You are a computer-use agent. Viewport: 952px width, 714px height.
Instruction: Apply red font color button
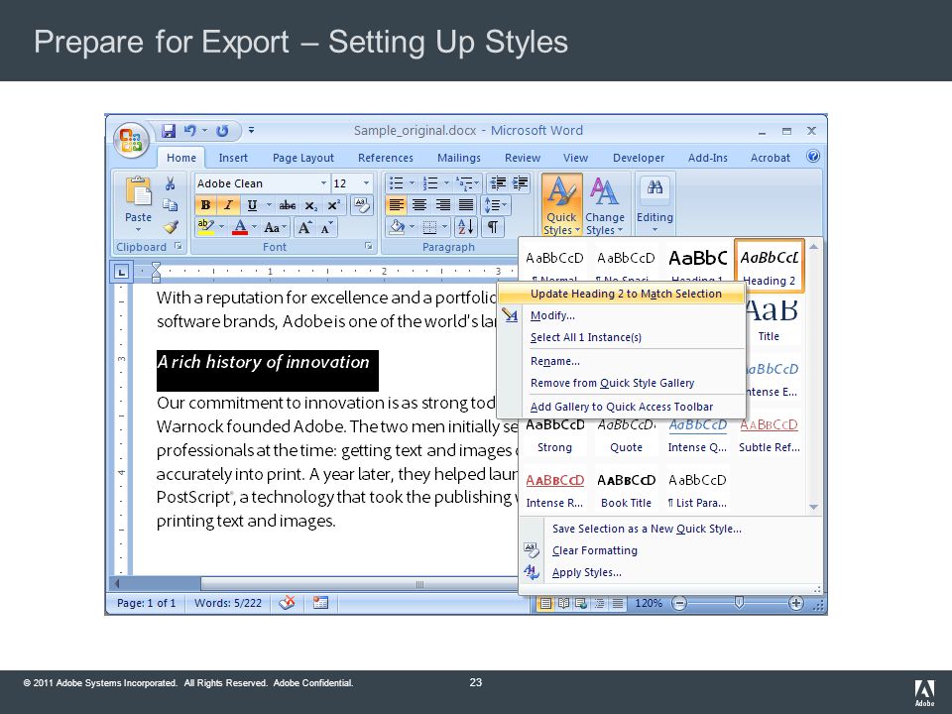(240, 227)
